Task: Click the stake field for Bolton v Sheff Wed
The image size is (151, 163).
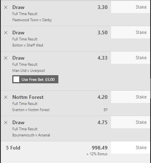Action: tap(131, 32)
